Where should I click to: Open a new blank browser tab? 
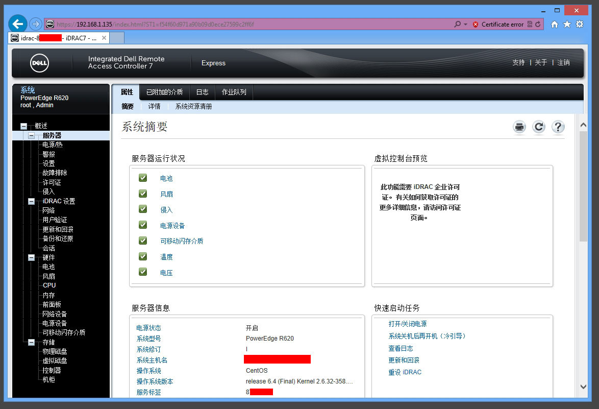point(117,38)
